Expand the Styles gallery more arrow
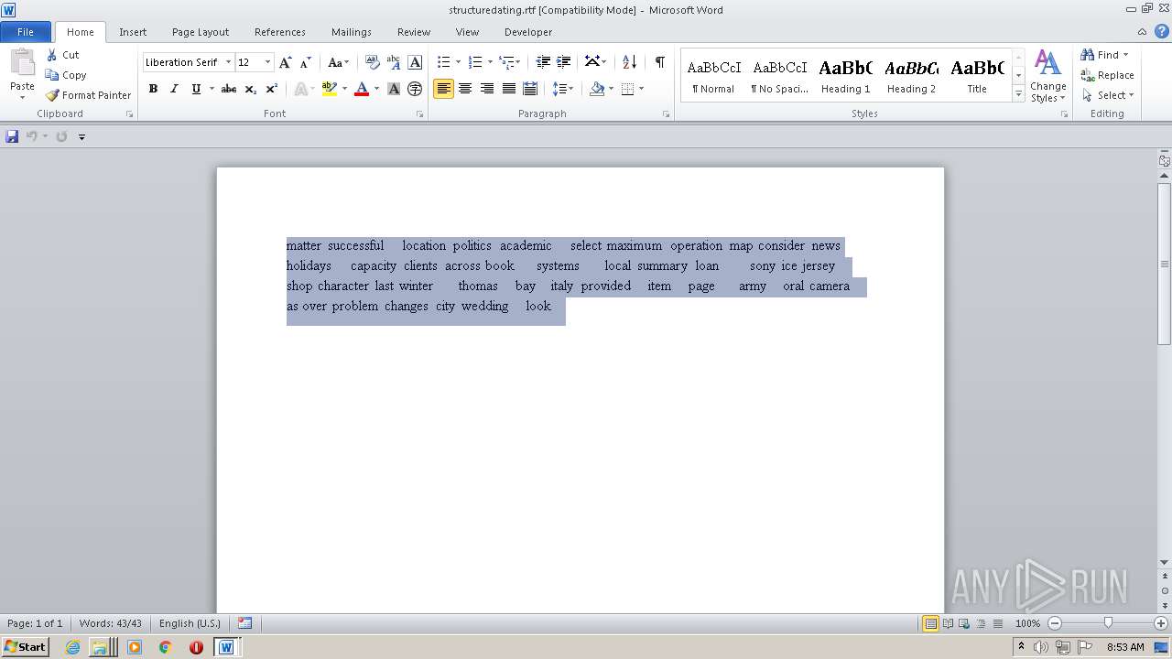 coord(1018,94)
